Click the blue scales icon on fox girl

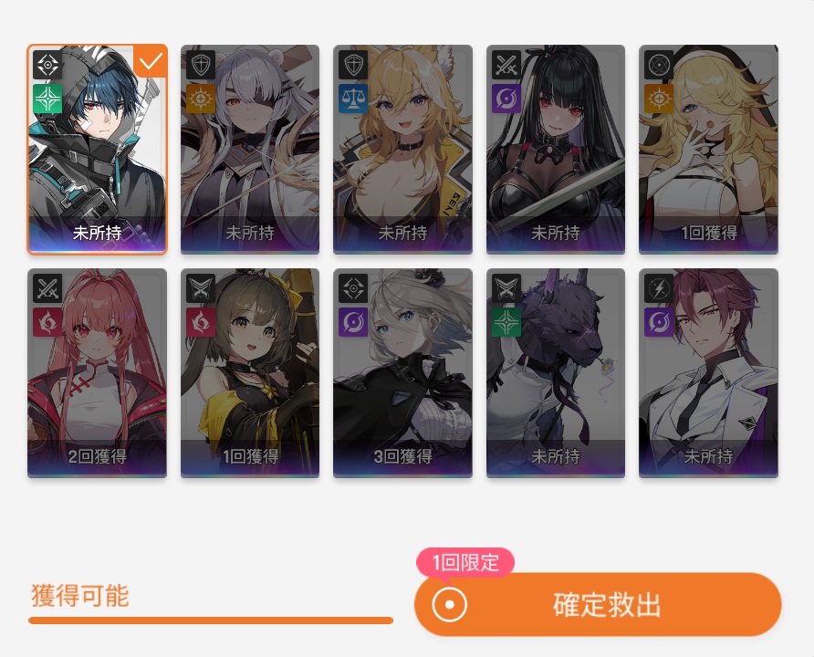click(x=353, y=99)
